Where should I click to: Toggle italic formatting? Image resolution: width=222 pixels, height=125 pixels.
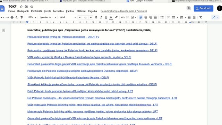tap(101, 17)
